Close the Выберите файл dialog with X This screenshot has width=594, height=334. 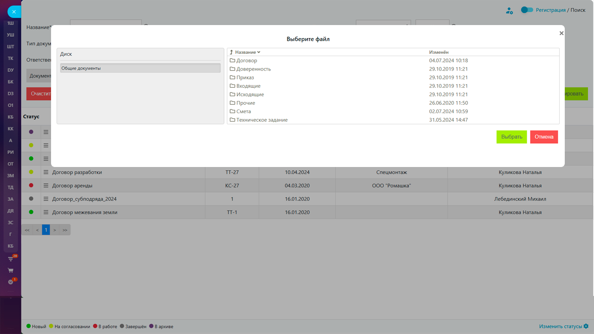click(x=562, y=33)
